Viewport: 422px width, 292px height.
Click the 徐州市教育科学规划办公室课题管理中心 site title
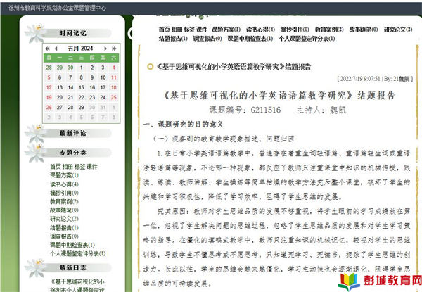[x=57, y=8]
